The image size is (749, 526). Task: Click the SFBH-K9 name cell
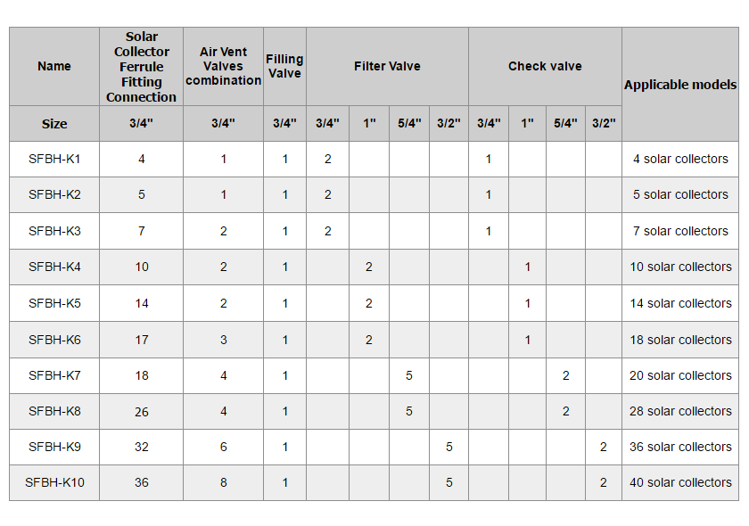click(x=54, y=447)
